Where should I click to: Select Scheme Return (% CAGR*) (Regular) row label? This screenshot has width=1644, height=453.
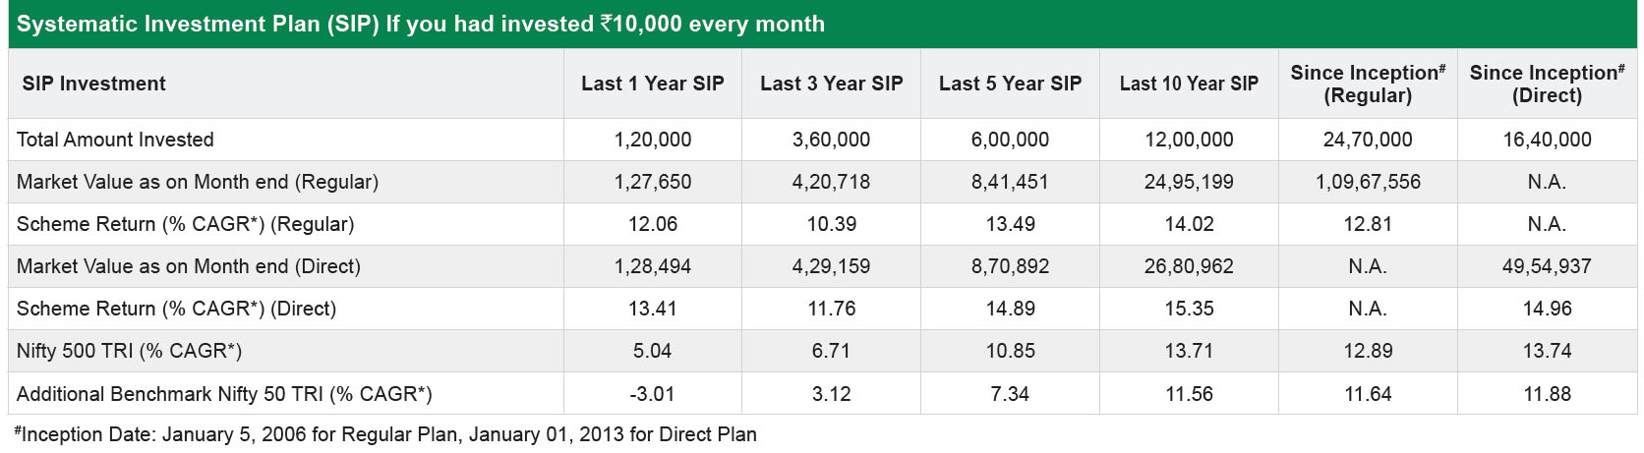point(185,224)
